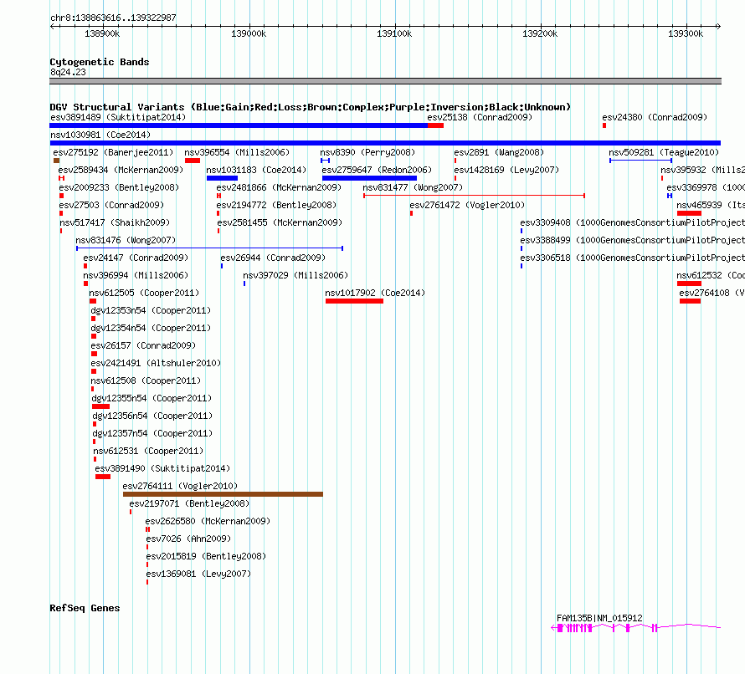Click the nsv831476 (Wong2007) label
745x674 pixels.
coord(126,240)
